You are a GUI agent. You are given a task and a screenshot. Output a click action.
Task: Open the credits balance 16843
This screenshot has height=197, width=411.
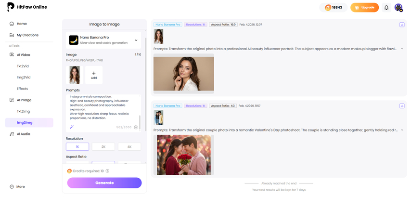333,8
